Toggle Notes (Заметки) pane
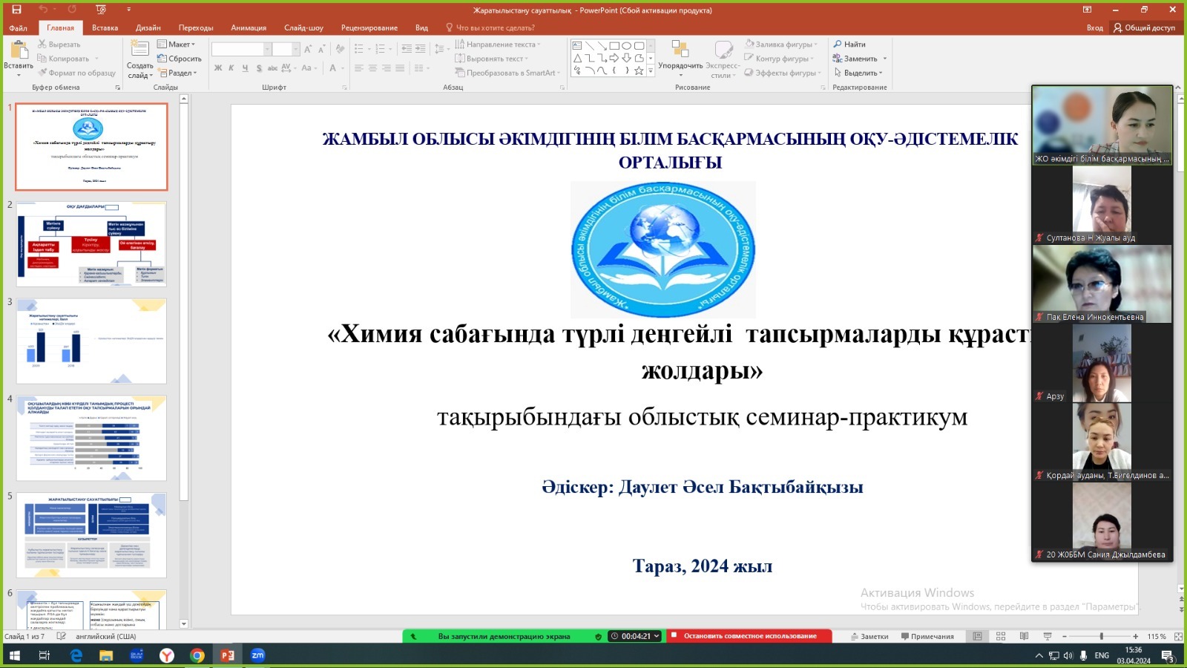The height and width of the screenshot is (668, 1187). coord(869,636)
